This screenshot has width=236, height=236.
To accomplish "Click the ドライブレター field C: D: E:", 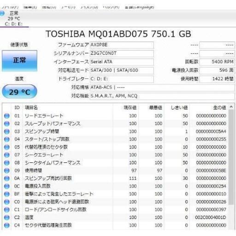I will 122,79.
